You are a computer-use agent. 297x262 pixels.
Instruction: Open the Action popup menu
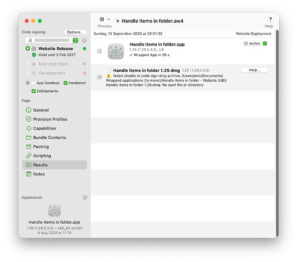click(x=255, y=43)
